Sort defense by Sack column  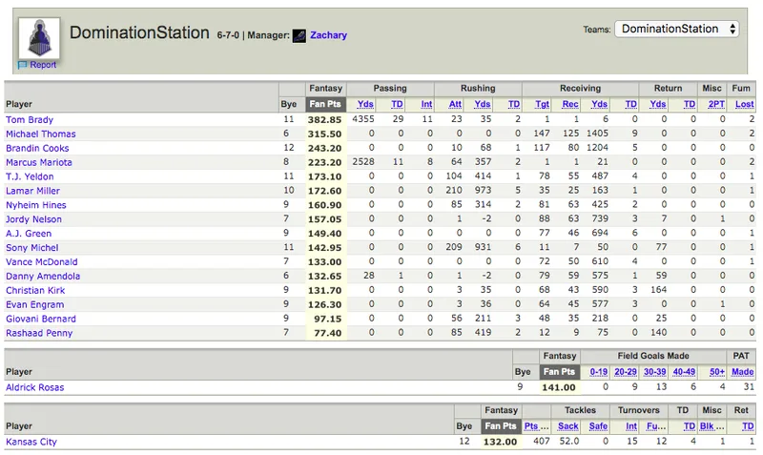tap(567, 426)
